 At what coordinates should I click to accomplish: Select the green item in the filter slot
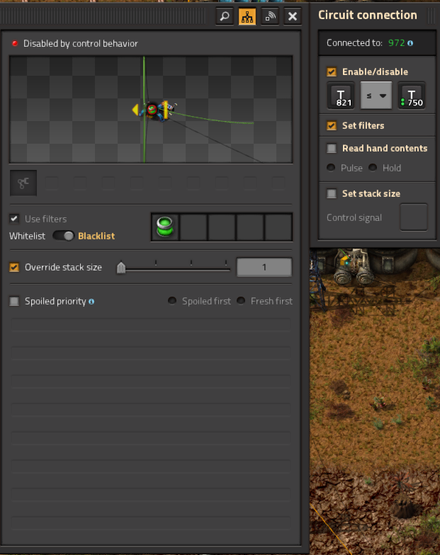point(165,228)
